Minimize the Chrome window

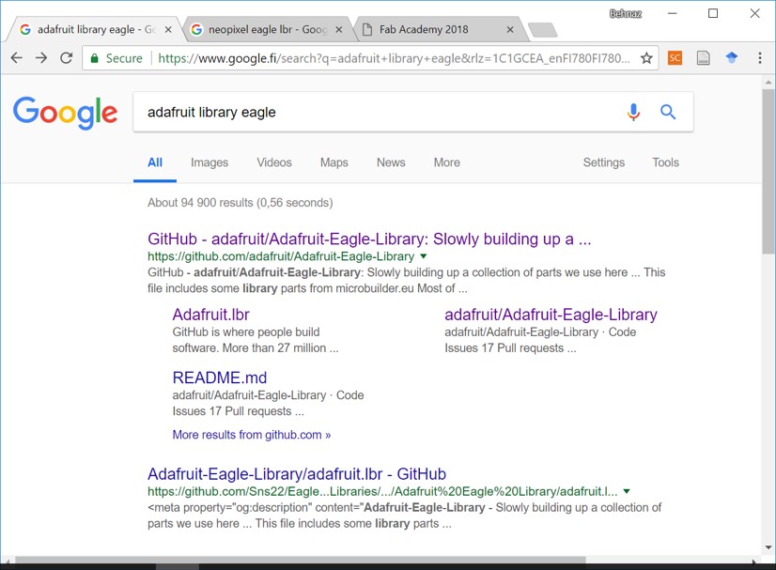coord(672,13)
